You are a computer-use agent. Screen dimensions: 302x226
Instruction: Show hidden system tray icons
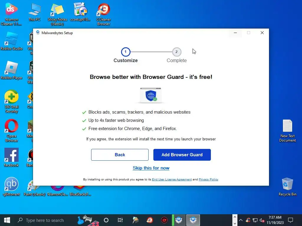(241, 220)
